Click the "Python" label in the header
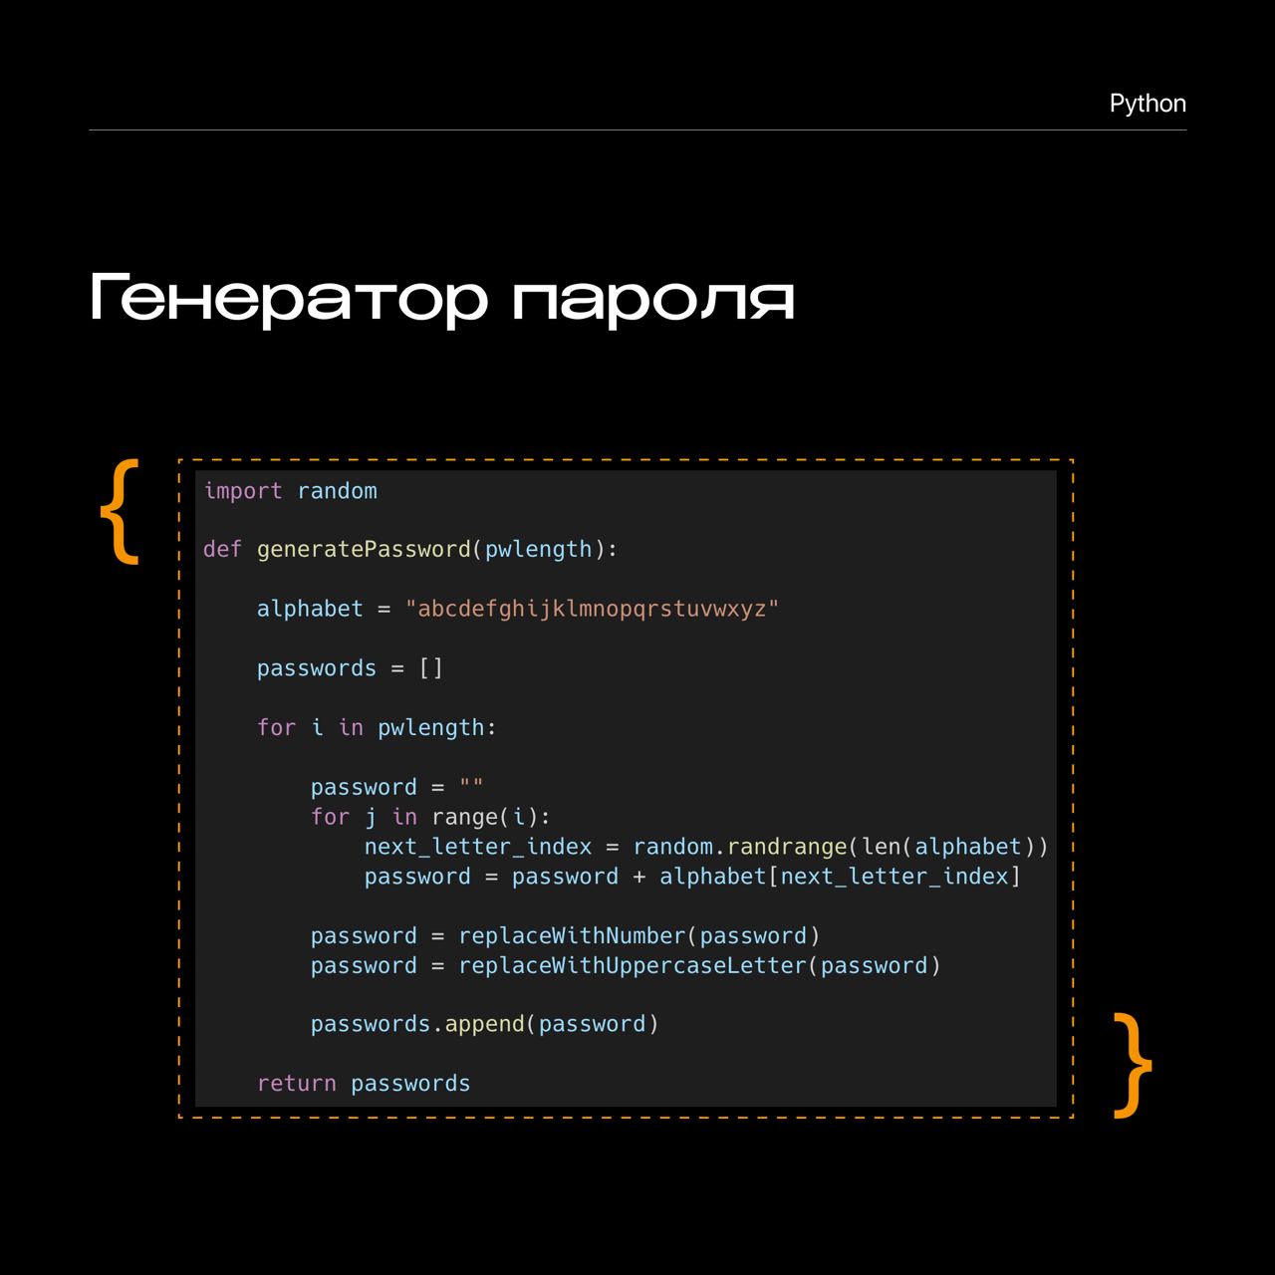This screenshot has width=1275, height=1275. [x=1147, y=104]
